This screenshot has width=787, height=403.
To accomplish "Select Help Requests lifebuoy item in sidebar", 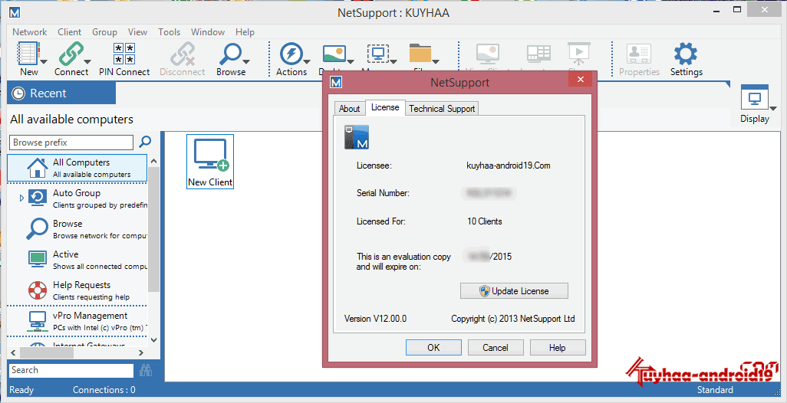I will (77, 290).
